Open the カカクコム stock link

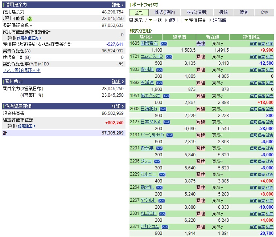[150, 226]
